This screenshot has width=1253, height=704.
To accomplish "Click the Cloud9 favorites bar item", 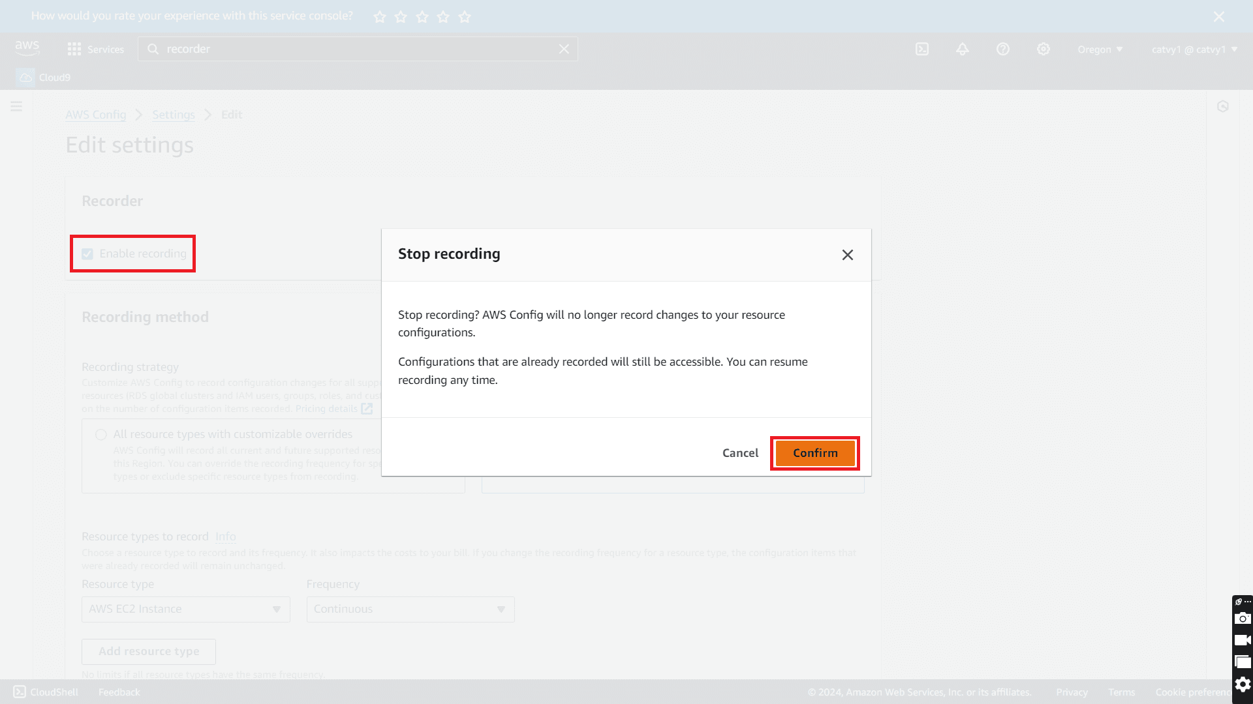I will (x=44, y=78).
